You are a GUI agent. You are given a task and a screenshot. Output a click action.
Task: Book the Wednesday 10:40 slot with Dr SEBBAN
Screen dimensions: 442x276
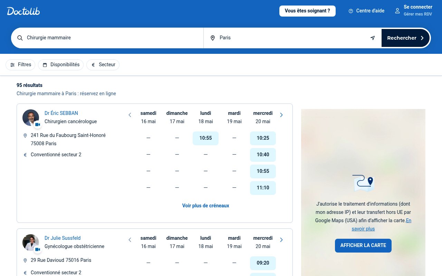coord(263,155)
